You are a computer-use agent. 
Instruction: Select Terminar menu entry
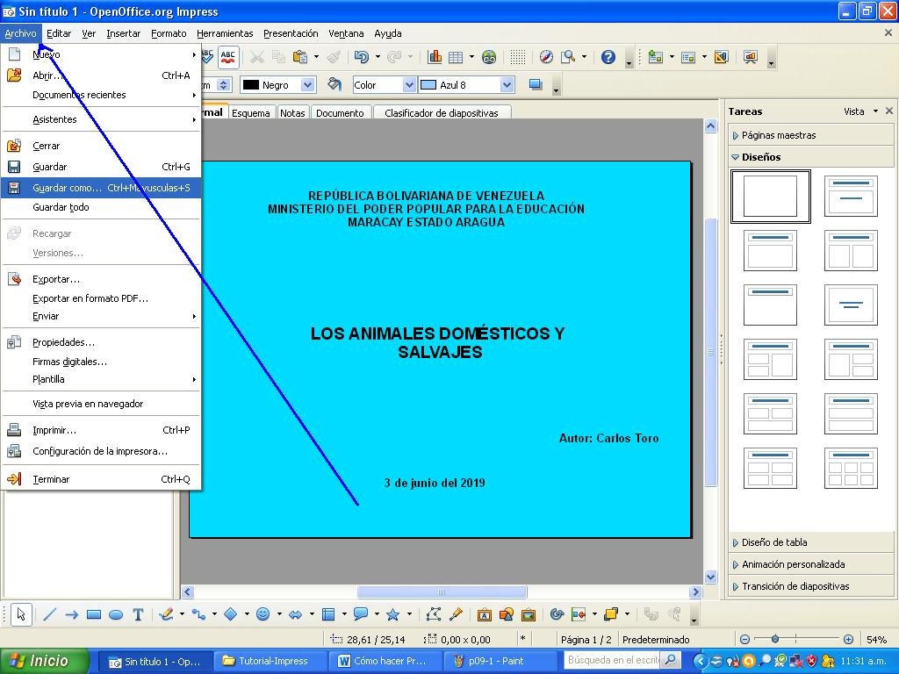101,478
